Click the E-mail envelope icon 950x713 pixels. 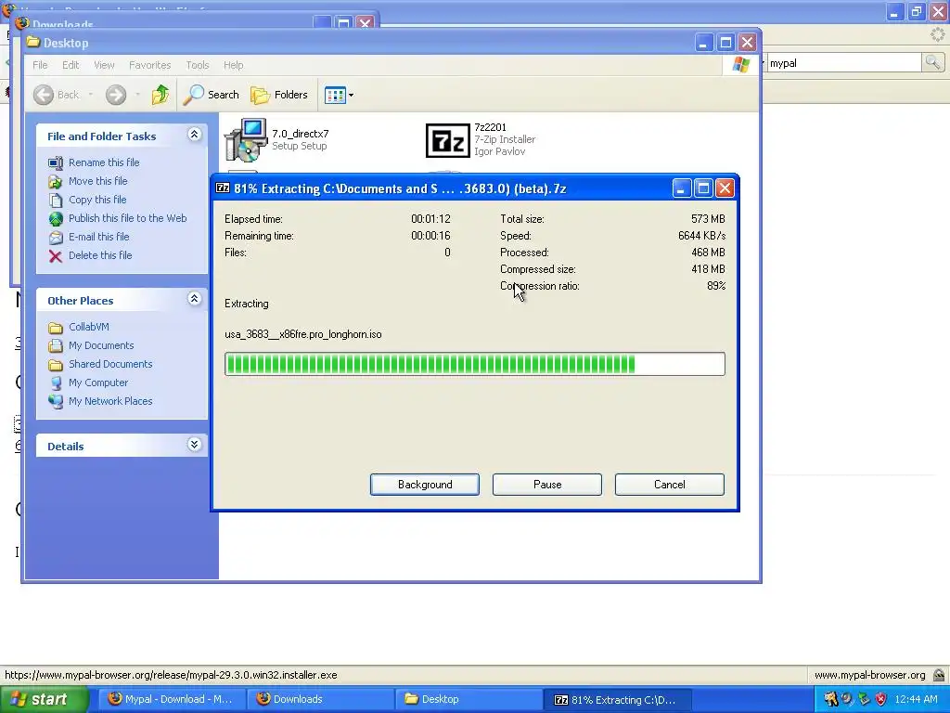(x=55, y=237)
